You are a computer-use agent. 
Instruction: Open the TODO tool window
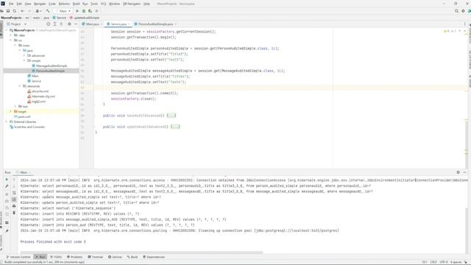[56, 257]
